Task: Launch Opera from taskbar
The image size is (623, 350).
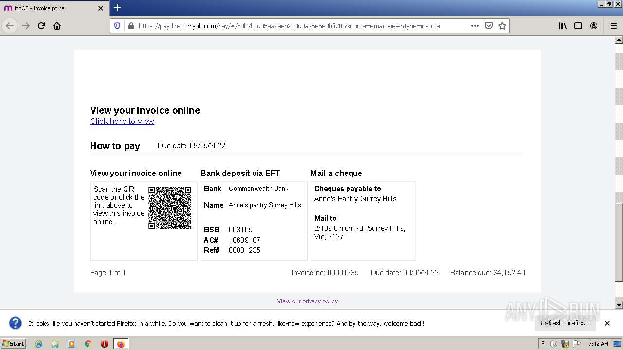Action: tap(104, 344)
